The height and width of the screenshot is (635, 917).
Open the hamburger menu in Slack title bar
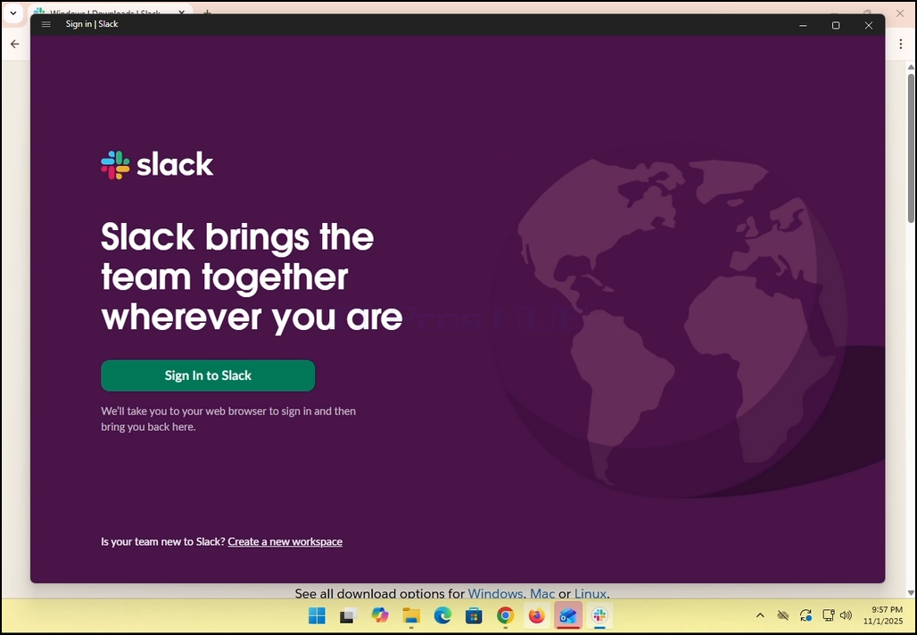[x=46, y=25]
